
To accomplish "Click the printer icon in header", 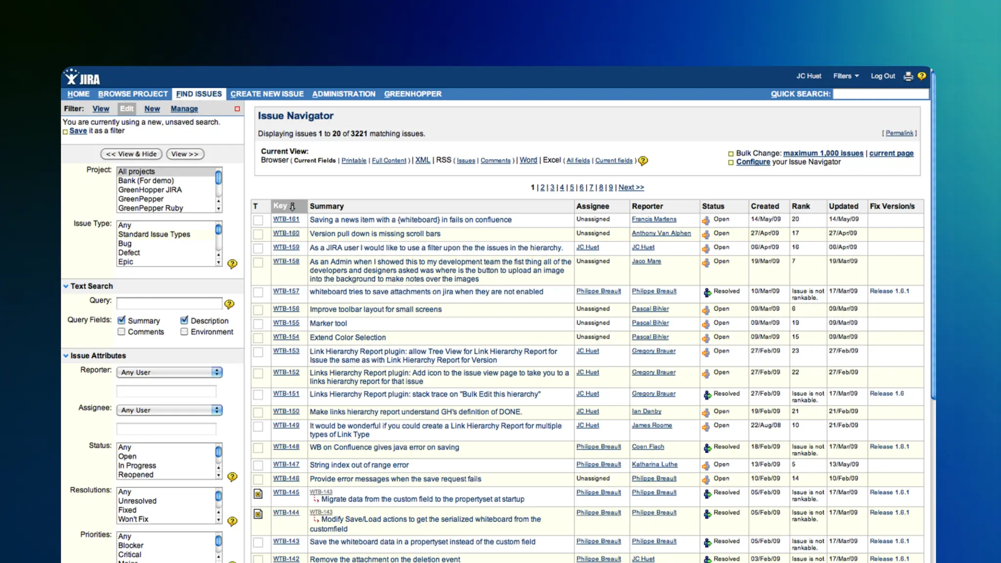I will pyautogui.click(x=908, y=76).
